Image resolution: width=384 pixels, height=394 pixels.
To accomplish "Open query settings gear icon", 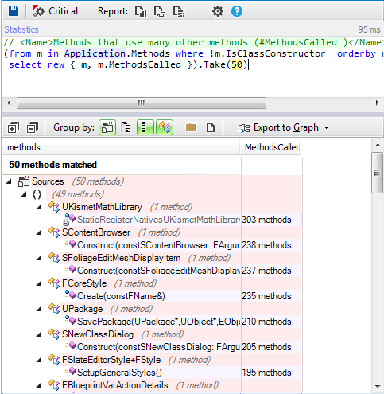I will 218,11.
